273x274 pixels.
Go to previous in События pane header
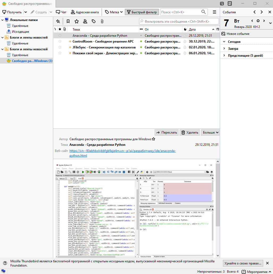(254, 12)
